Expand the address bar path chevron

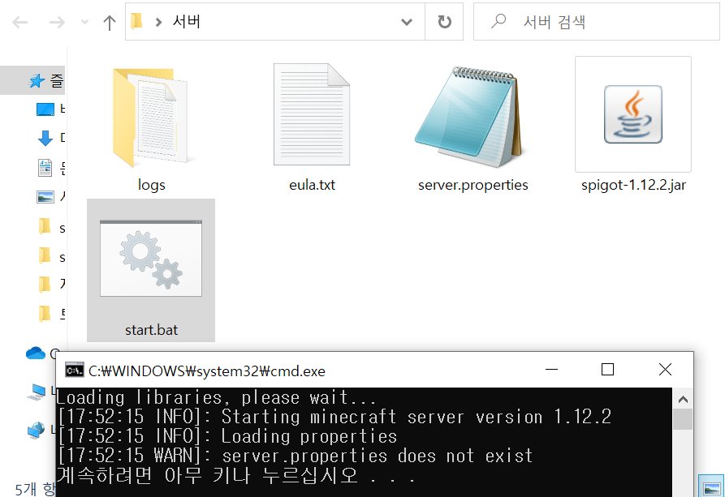[x=158, y=22]
